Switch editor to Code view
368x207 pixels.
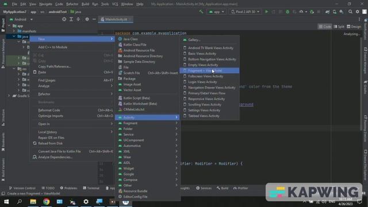(325, 26)
